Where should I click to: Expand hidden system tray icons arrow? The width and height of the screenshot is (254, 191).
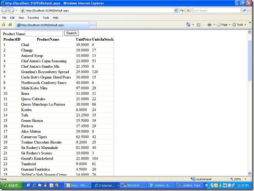click(207, 185)
